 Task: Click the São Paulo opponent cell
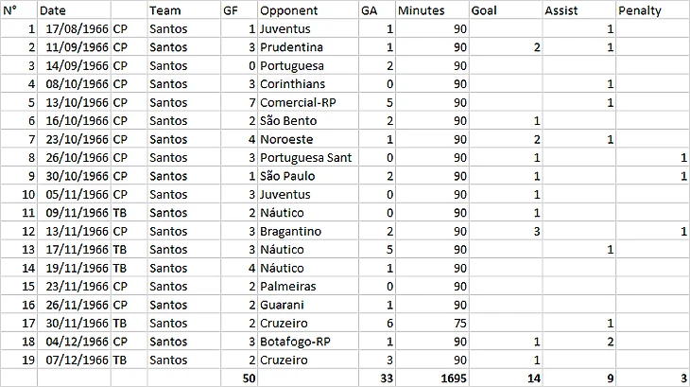click(x=307, y=176)
